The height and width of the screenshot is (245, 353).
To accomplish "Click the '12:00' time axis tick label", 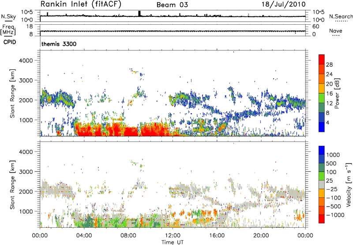I will (x=173, y=236).
